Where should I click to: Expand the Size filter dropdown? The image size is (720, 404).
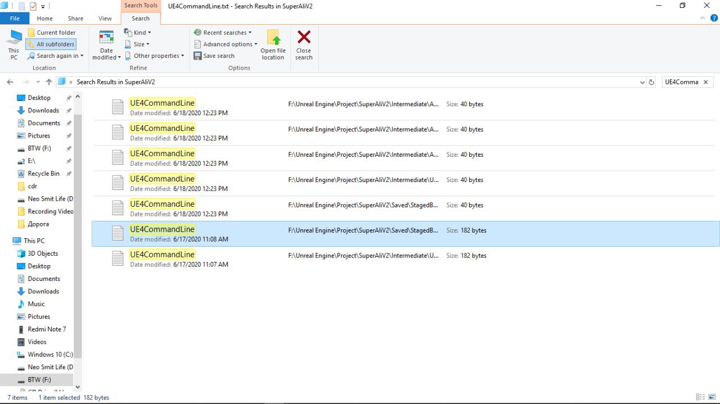137,44
